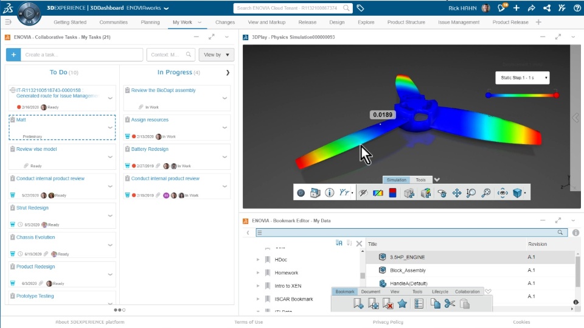Open the collaboration network icon in top bar
Image resolution: width=584 pixels, height=328 pixels.
(547, 8)
